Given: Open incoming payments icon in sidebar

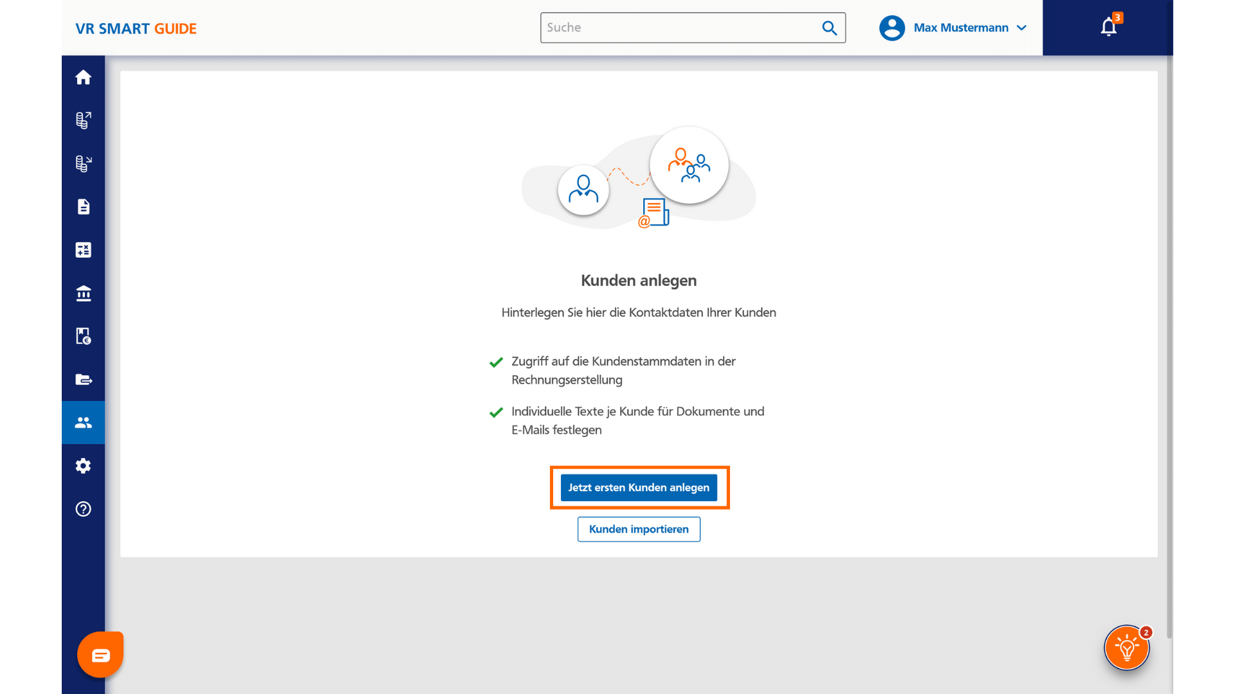Looking at the screenshot, I should [83, 163].
